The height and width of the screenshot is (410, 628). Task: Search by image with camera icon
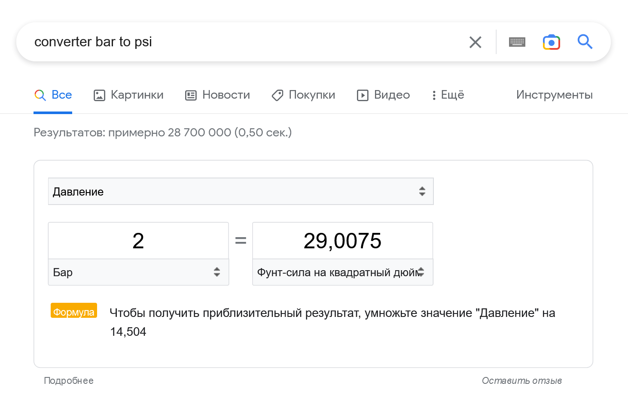552,42
